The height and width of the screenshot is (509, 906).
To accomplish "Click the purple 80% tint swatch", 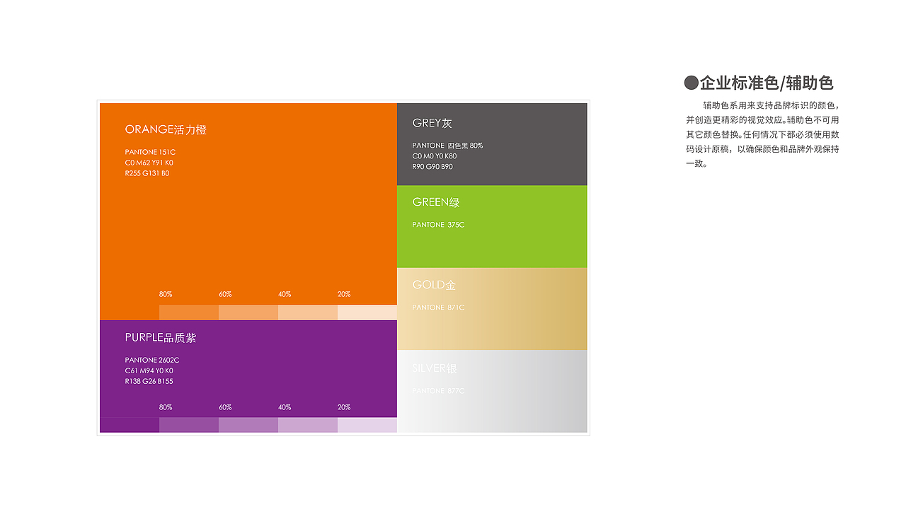I will pyautogui.click(x=189, y=425).
